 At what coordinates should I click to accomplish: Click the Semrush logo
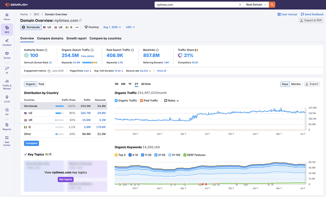tap(16, 4)
